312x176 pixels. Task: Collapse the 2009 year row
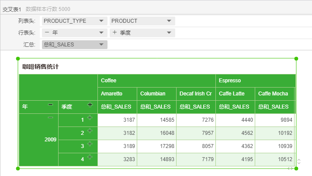(50, 118)
